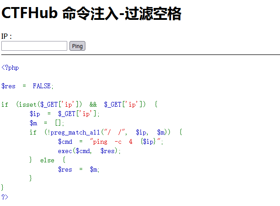
Task: Click the CTFHub 命令注入-过滤空格 heading
Action: click(x=91, y=13)
